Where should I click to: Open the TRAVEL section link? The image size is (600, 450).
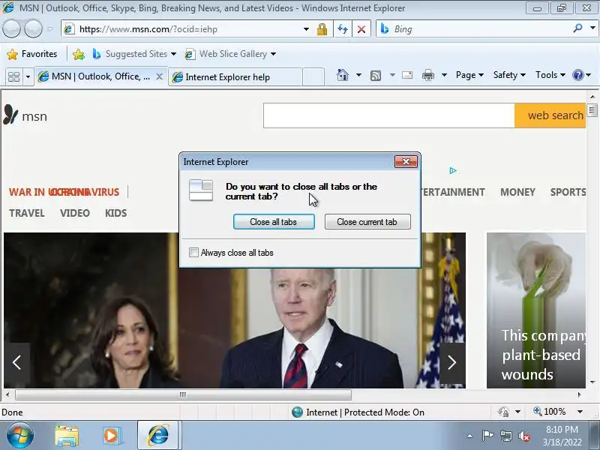click(27, 213)
